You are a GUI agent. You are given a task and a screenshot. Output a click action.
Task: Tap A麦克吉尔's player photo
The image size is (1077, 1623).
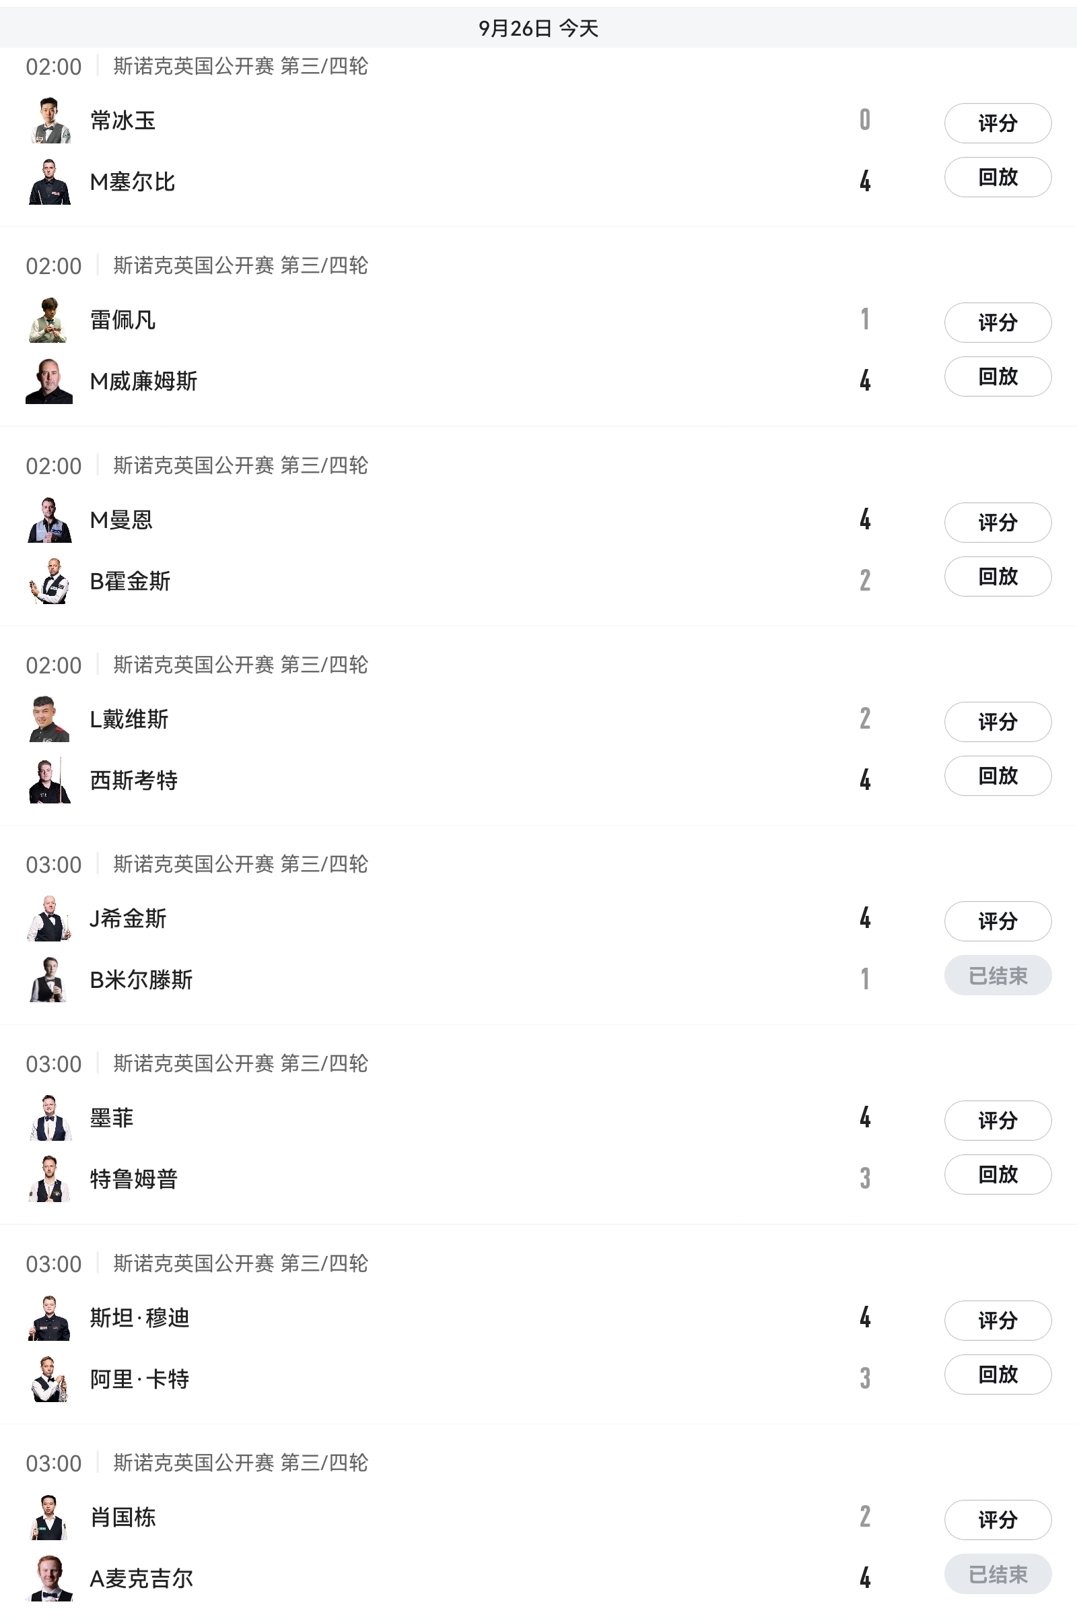click(49, 1579)
